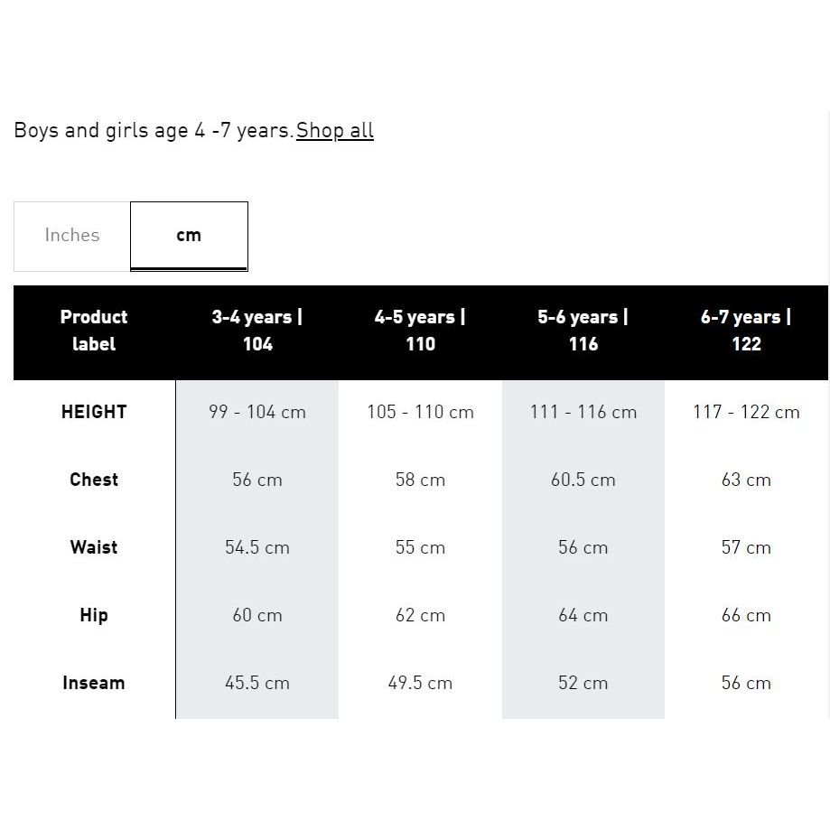Click the Product label column header
830x830 pixels.
point(94,331)
